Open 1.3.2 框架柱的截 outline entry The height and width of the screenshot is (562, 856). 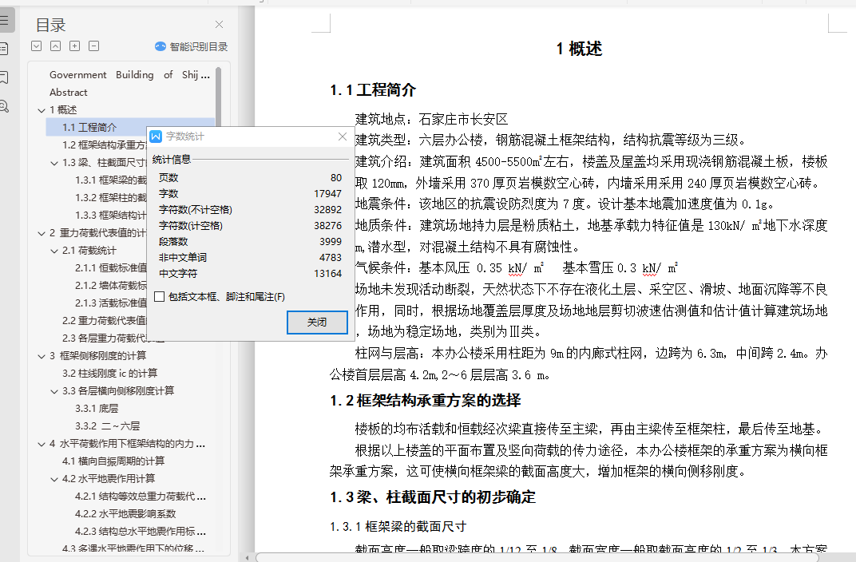point(111,197)
